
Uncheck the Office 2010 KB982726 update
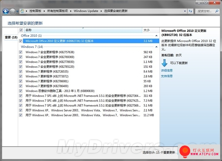coord(21,41)
